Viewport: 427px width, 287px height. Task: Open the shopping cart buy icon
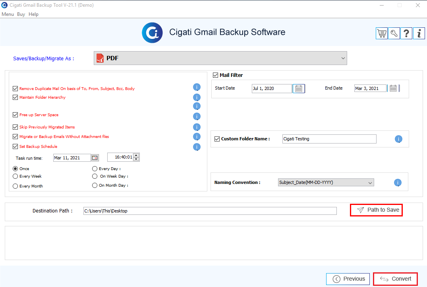(382, 33)
